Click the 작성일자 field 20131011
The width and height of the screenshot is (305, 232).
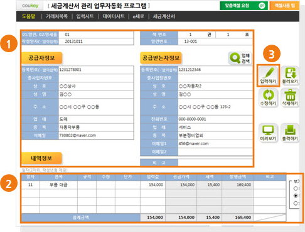[96, 41]
